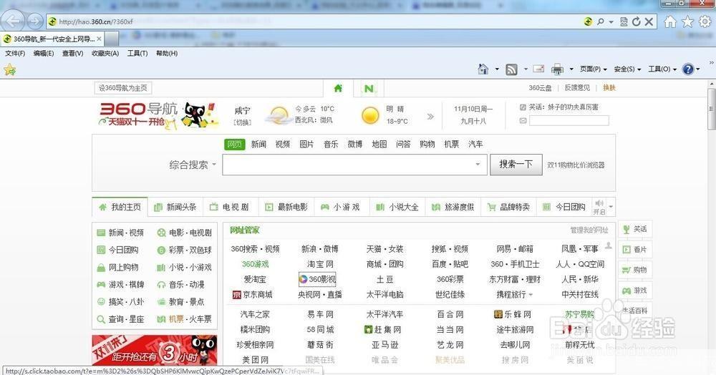This screenshot has width=716, height=375.
Task: Click the 切换 city switch link
Action: point(243,122)
